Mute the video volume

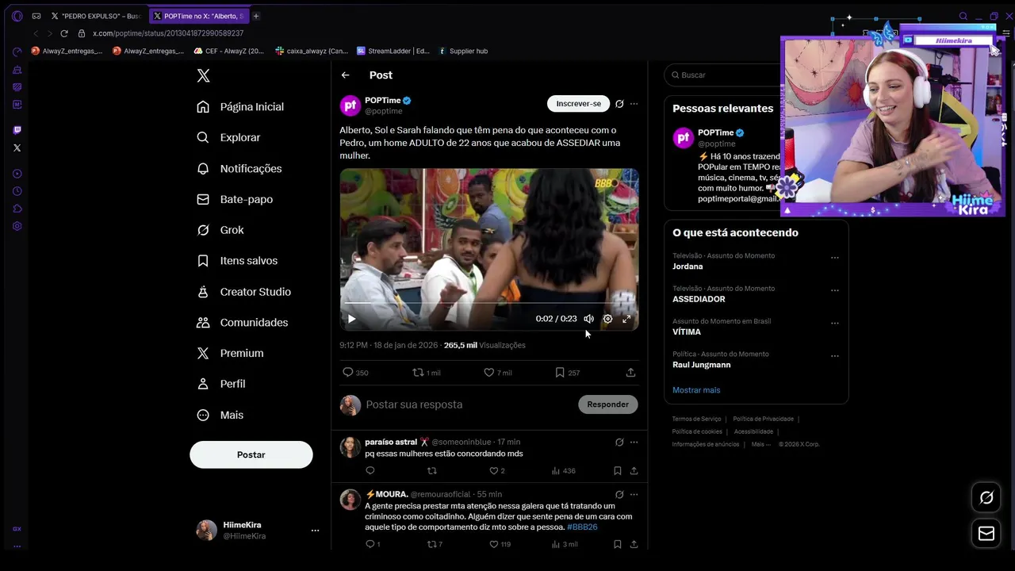click(588, 319)
